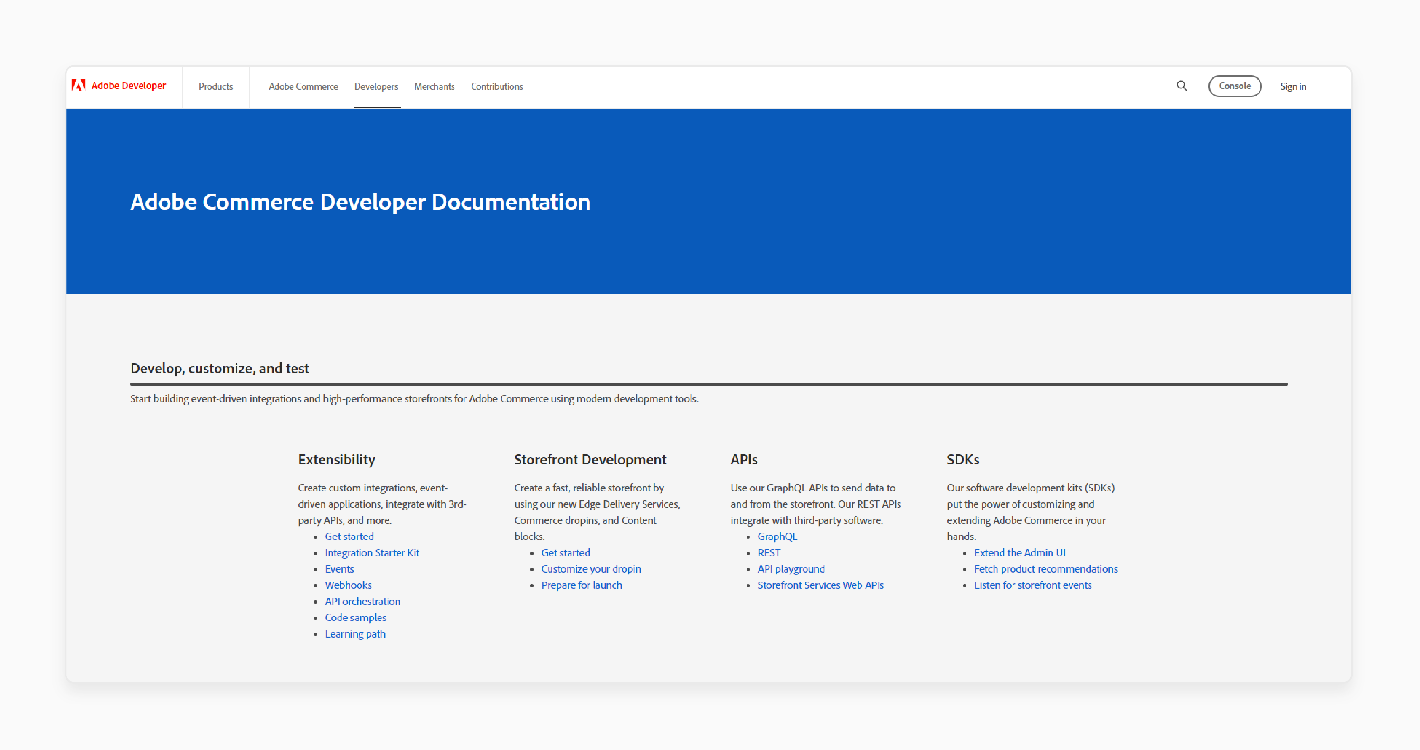Toggle Developers dropdown navigation
Screen dimensions: 1420x750
pos(377,86)
